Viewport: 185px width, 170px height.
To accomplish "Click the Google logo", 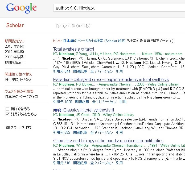I will pos(22,8).
